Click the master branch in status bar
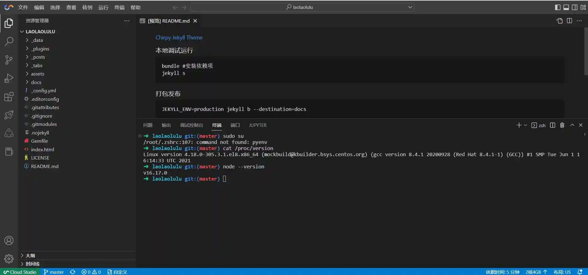The height and width of the screenshot is (275, 588). pos(54,272)
